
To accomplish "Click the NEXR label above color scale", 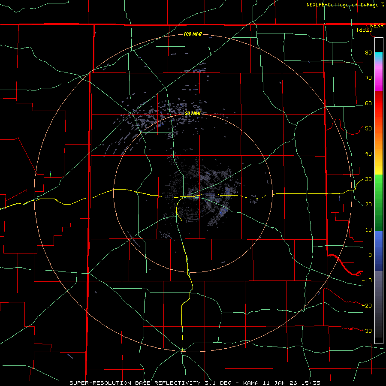I will click(377, 26).
